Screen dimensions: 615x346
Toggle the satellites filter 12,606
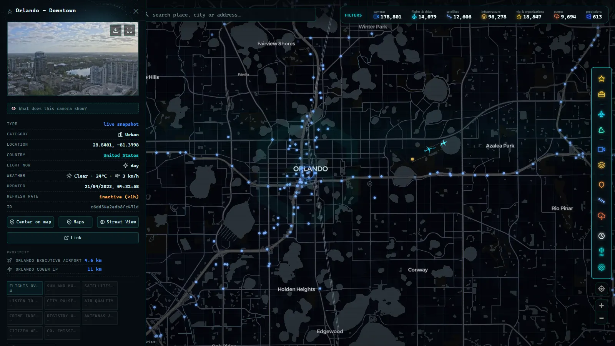(x=459, y=15)
